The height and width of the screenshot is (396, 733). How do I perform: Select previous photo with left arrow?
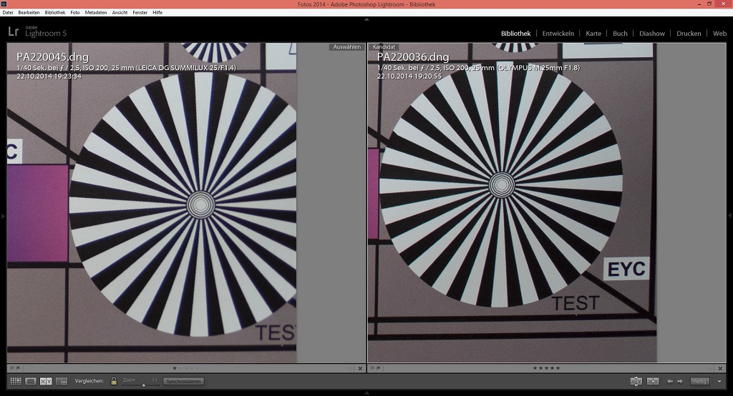pyautogui.click(x=669, y=381)
